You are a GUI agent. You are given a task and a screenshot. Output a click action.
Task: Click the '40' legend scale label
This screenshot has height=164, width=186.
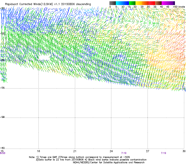point(161,7)
